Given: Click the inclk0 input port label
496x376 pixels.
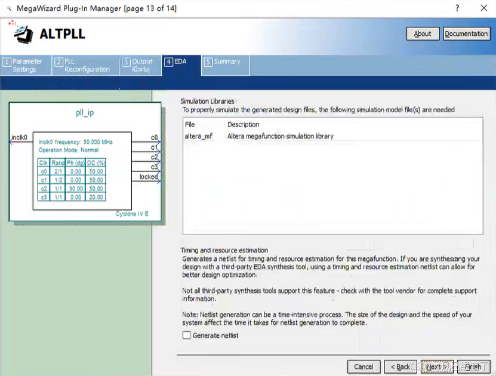Looking at the screenshot, I should point(19,137).
